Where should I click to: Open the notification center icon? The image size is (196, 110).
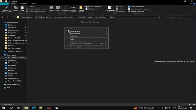(x=191, y=108)
